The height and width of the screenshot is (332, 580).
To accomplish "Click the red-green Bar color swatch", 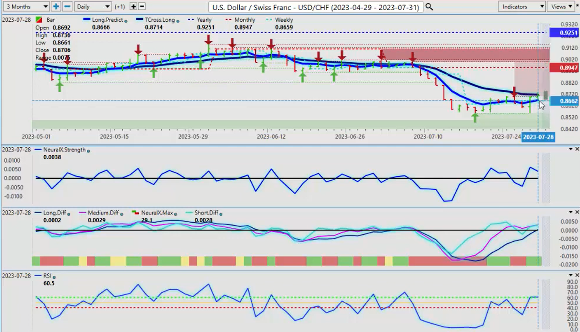I will point(38,20).
